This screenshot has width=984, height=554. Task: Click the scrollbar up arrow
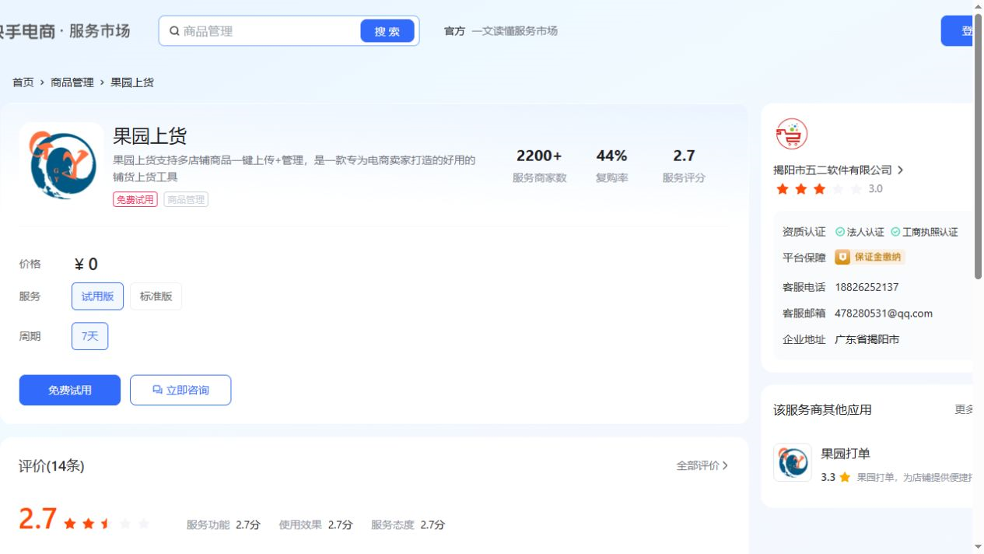pyautogui.click(x=978, y=6)
